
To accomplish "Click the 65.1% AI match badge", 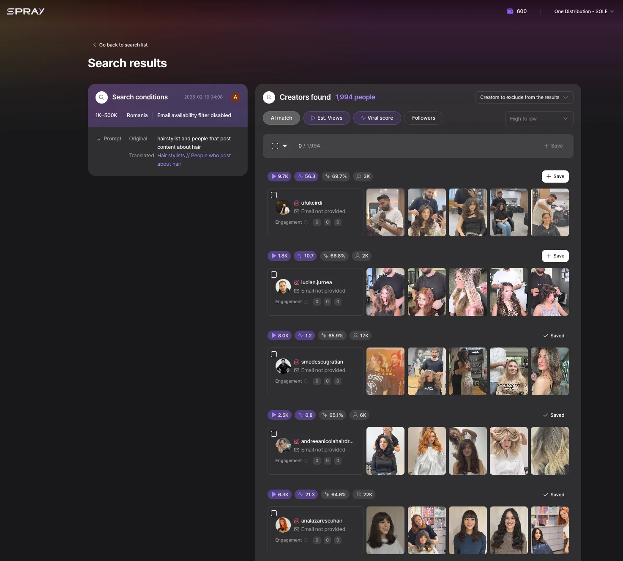I will pyautogui.click(x=333, y=415).
